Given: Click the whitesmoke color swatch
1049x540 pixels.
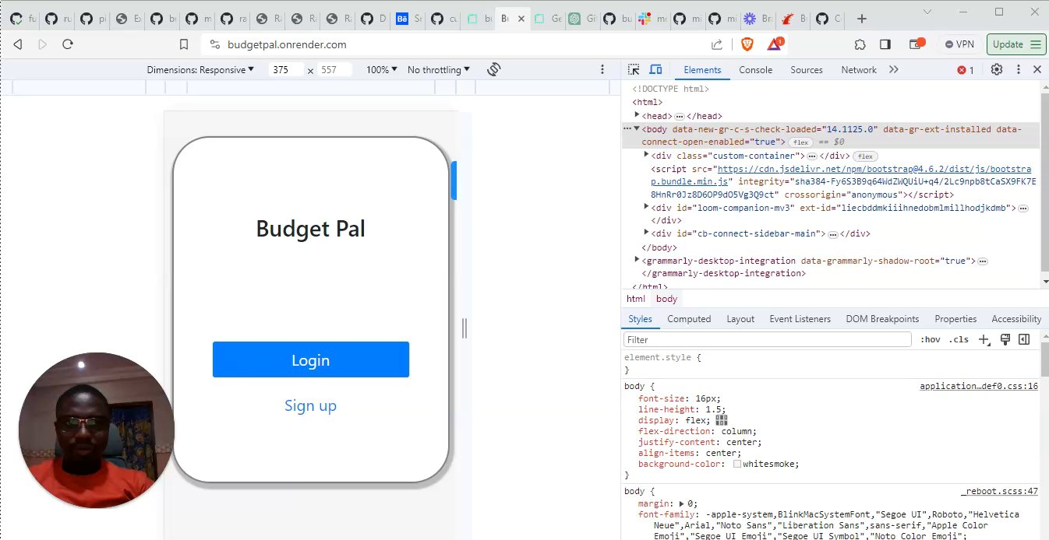Looking at the screenshot, I should (x=736, y=464).
